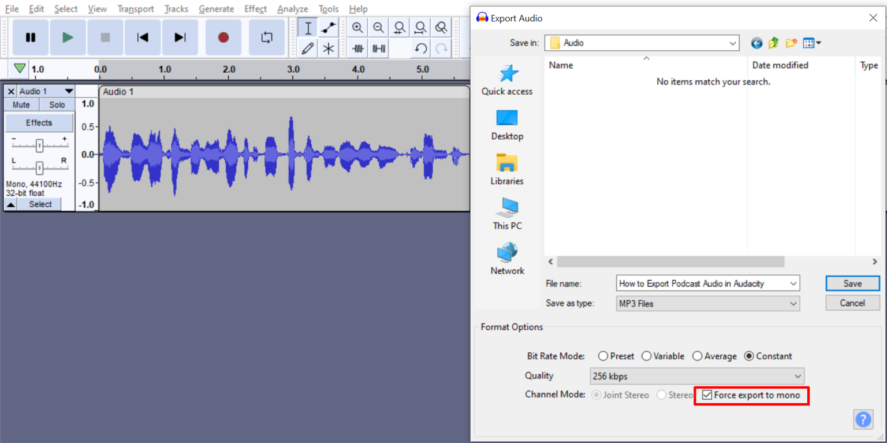The height and width of the screenshot is (443, 887).
Task: Click the Zoom Out magnifier
Action: point(378,28)
